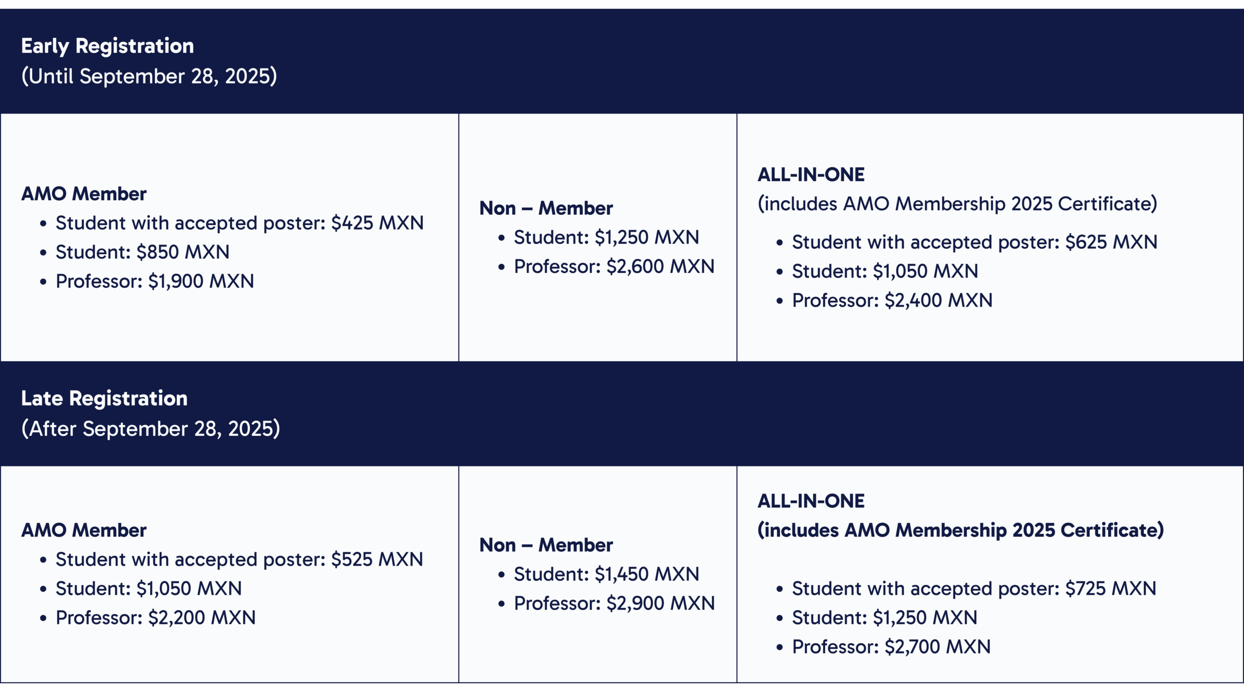
Task: Click the Until September 28, 2025 text
Action: (149, 76)
